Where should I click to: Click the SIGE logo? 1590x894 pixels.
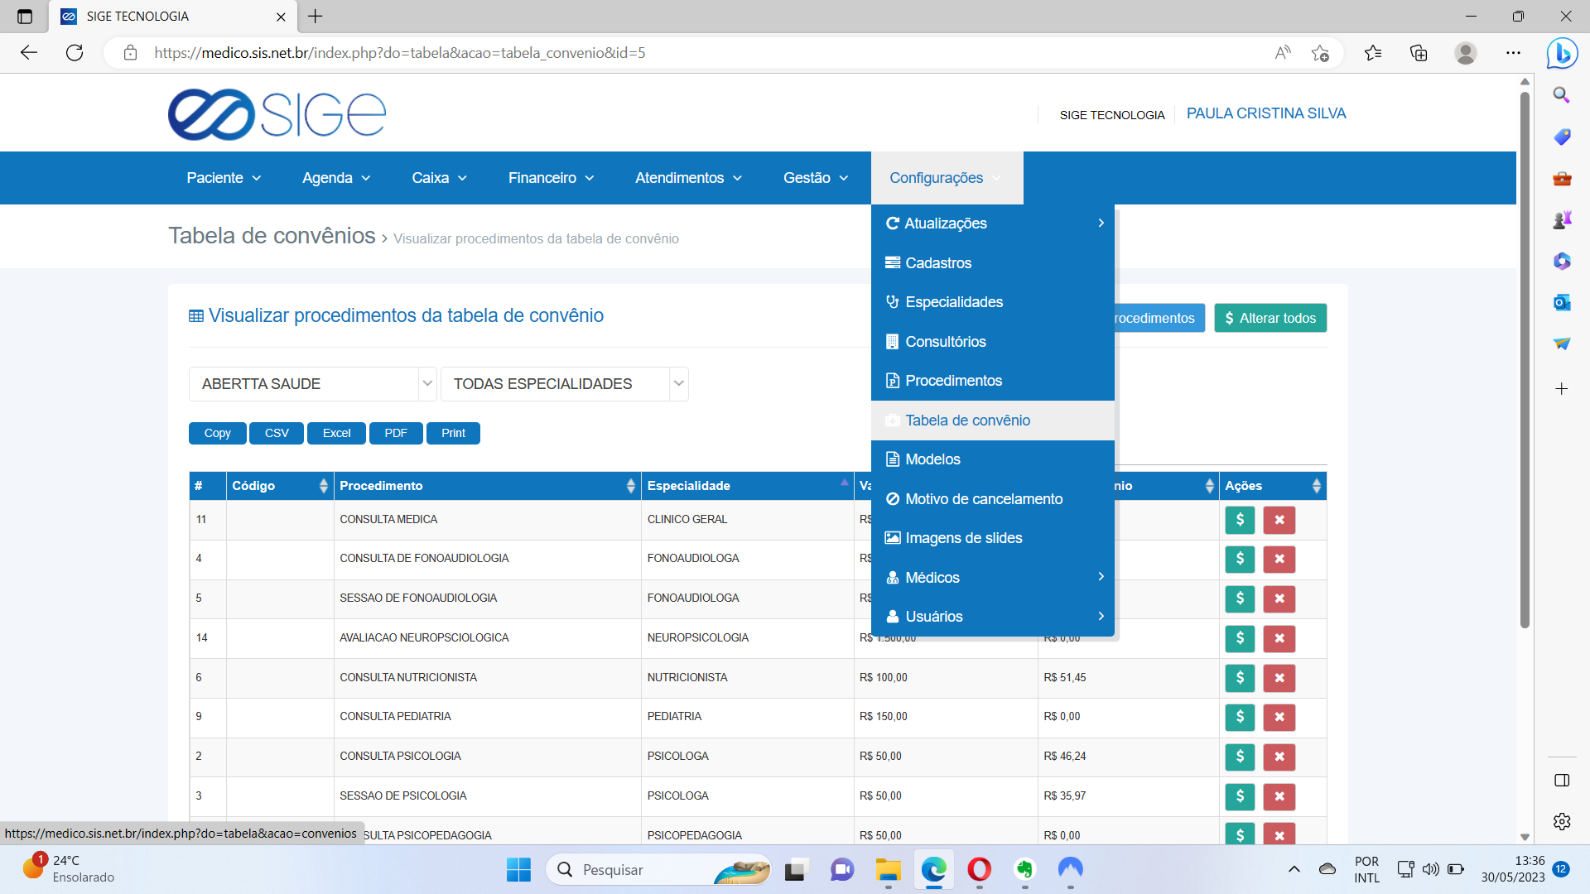277,114
